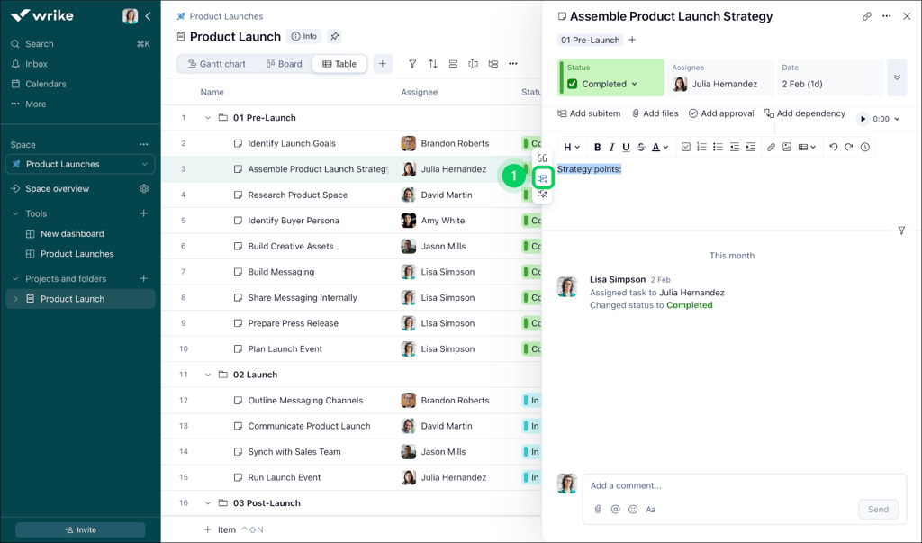Apply italic formatting to the selected text

pos(611,147)
